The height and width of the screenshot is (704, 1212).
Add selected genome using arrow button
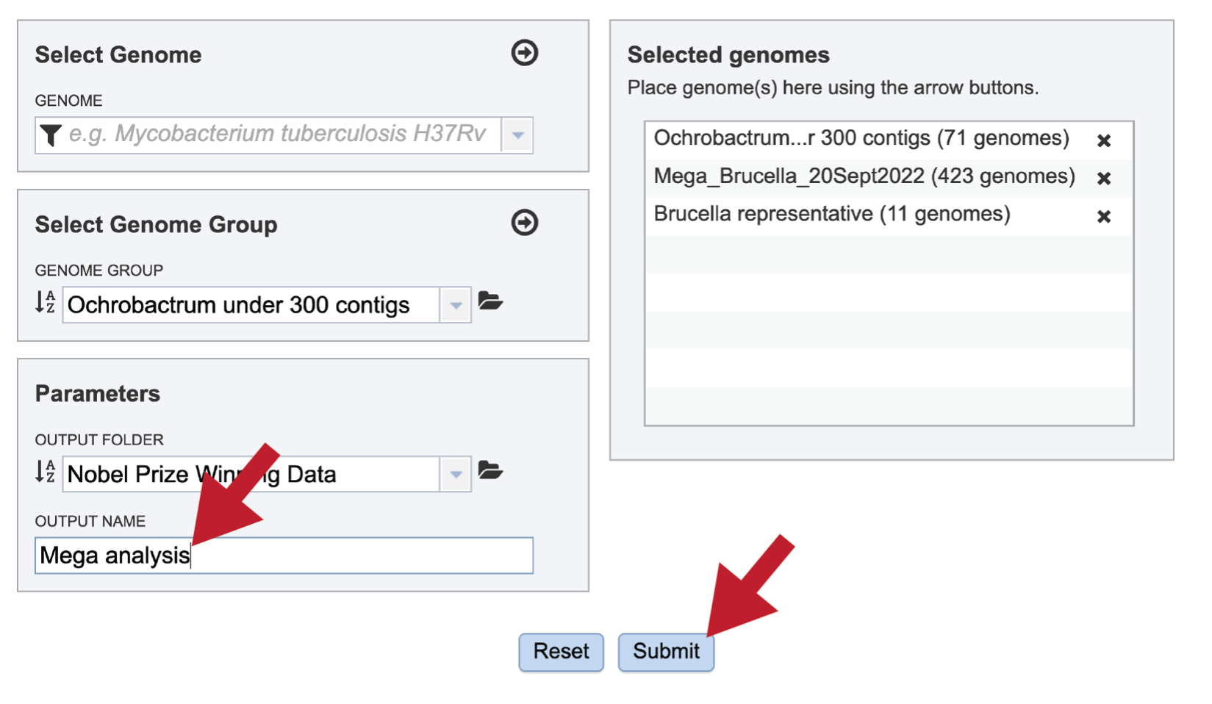(525, 53)
